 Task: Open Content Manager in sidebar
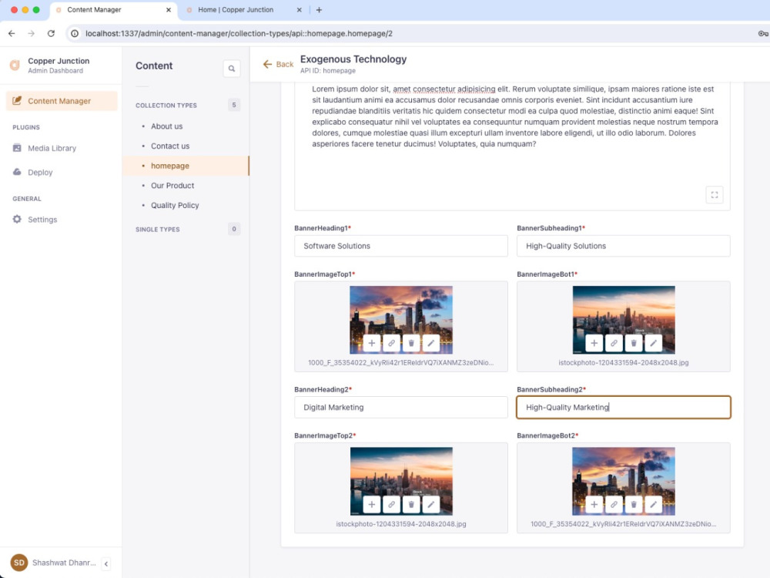pyautogui.click(x=62, y=101)
